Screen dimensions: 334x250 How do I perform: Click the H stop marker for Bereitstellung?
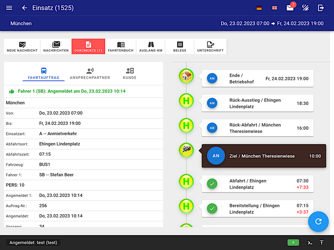click(186, 206)
